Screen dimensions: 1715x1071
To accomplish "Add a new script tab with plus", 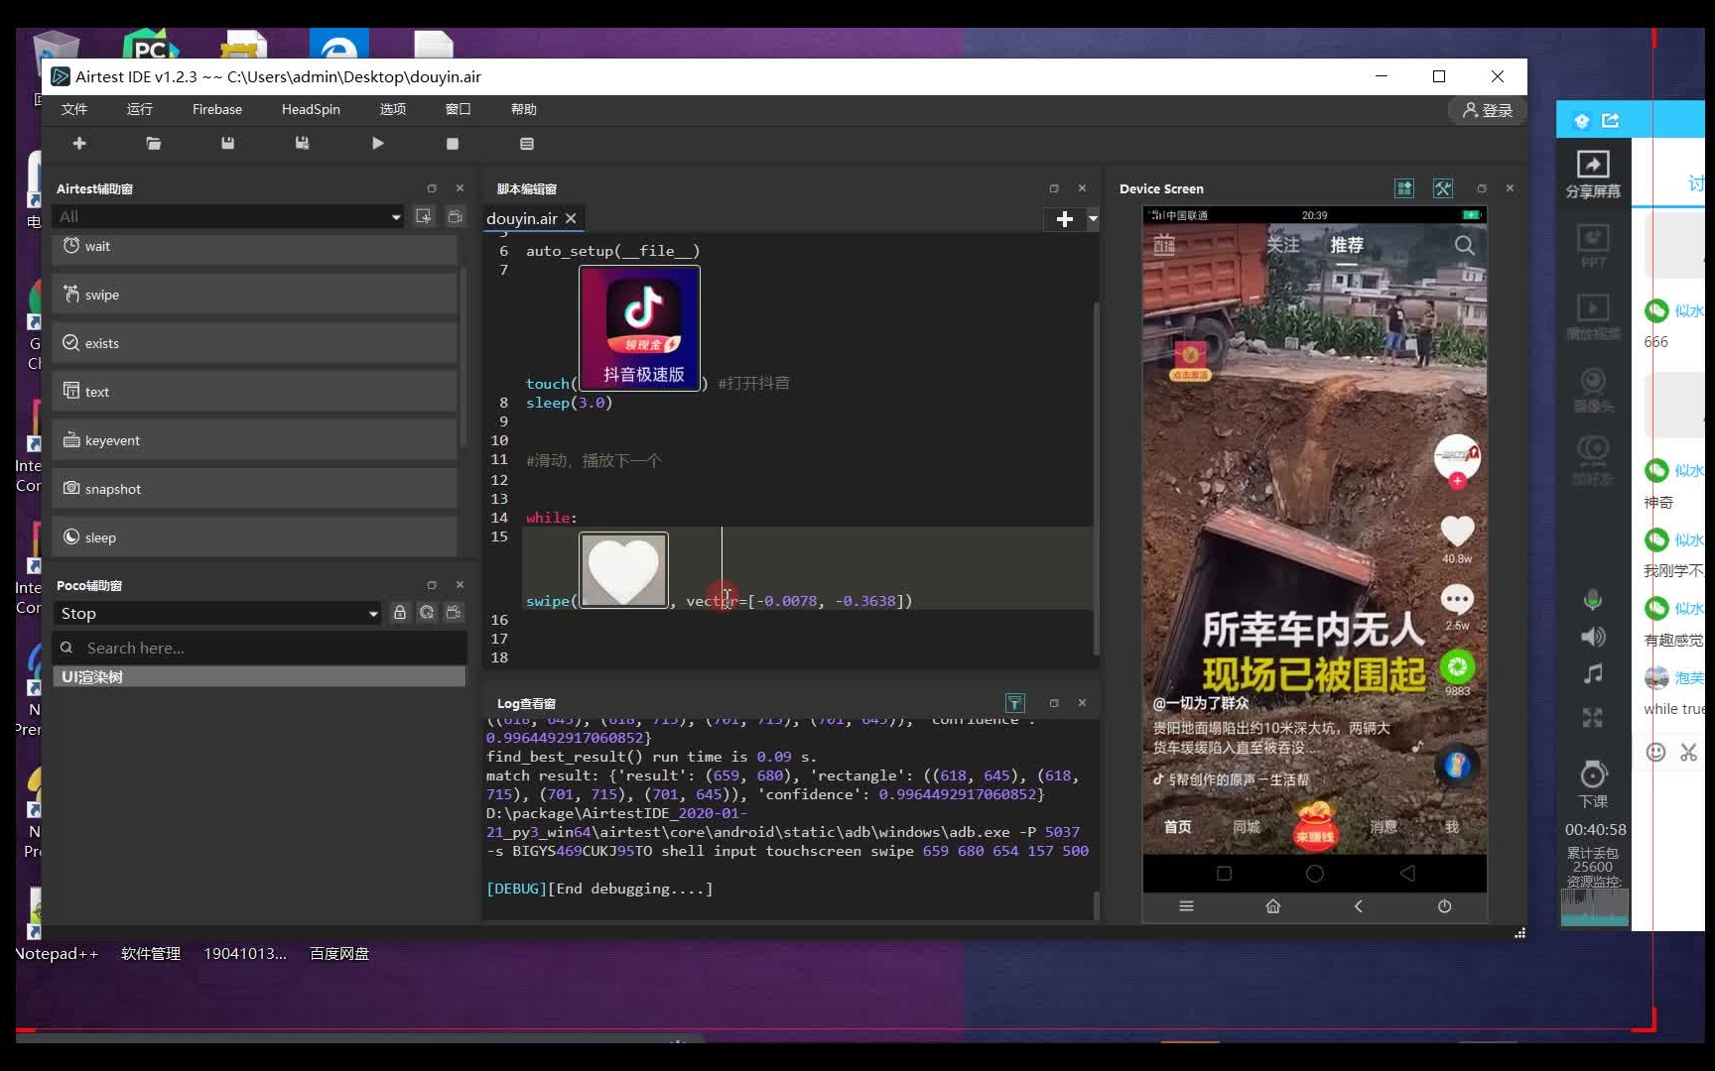I will click(1064, 219).
